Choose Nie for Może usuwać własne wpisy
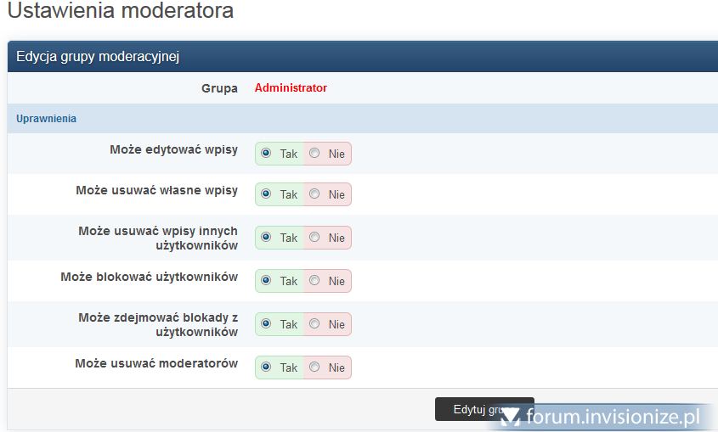The width and height of the screenshot is (718, 432). coord(314,194)
